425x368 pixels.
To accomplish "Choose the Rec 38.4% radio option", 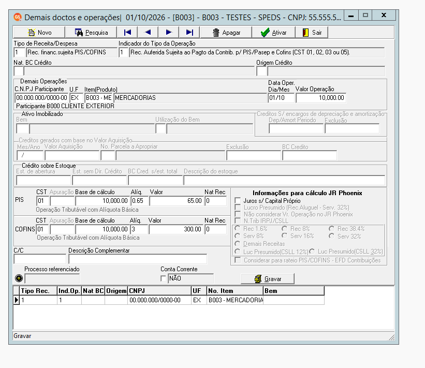I will [331, 229].
